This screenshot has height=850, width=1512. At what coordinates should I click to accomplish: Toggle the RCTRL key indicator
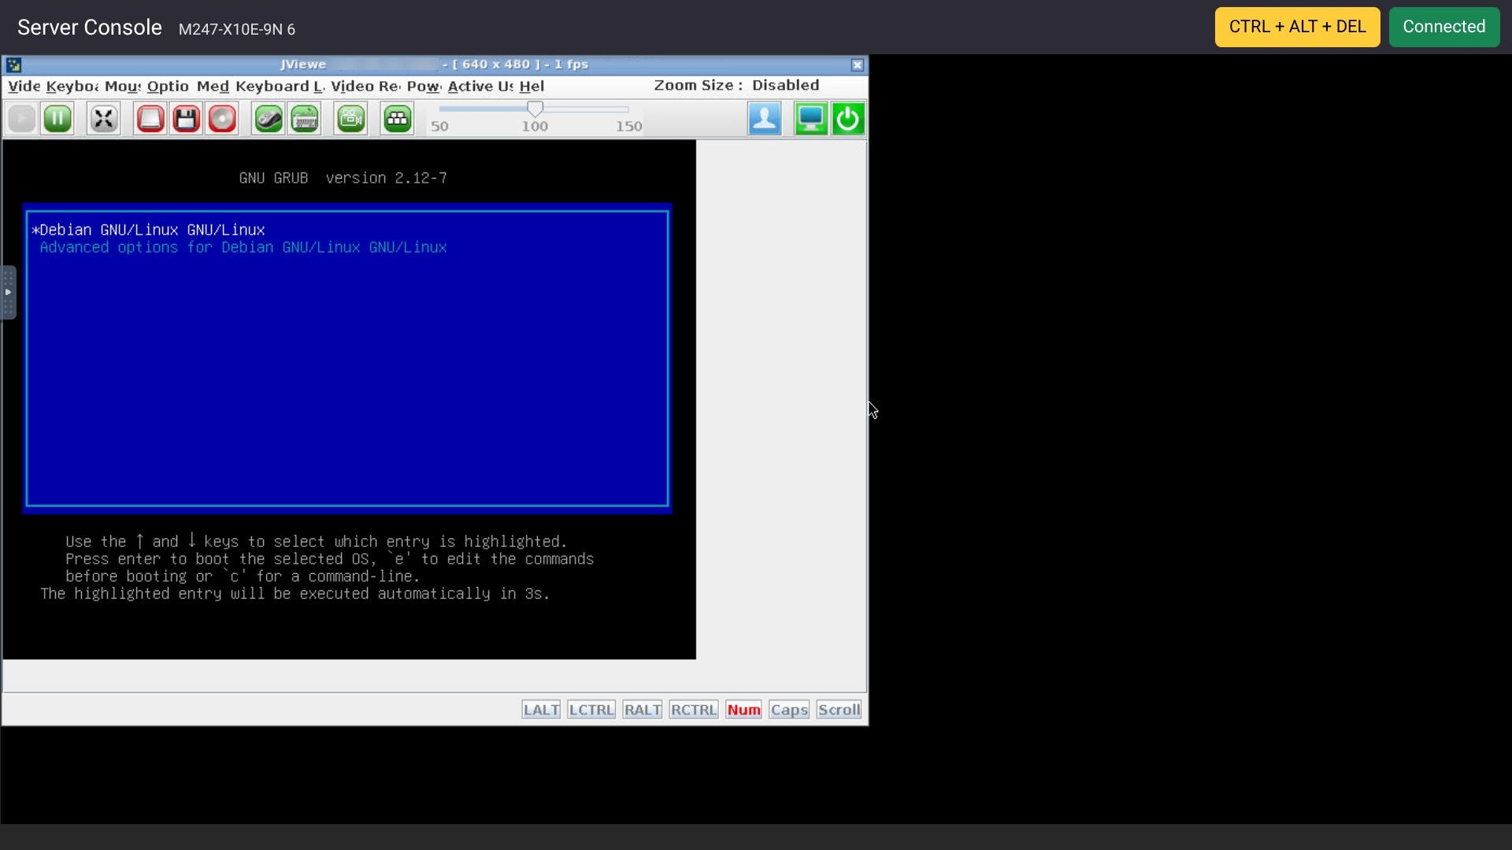click(x=694, y=710)
